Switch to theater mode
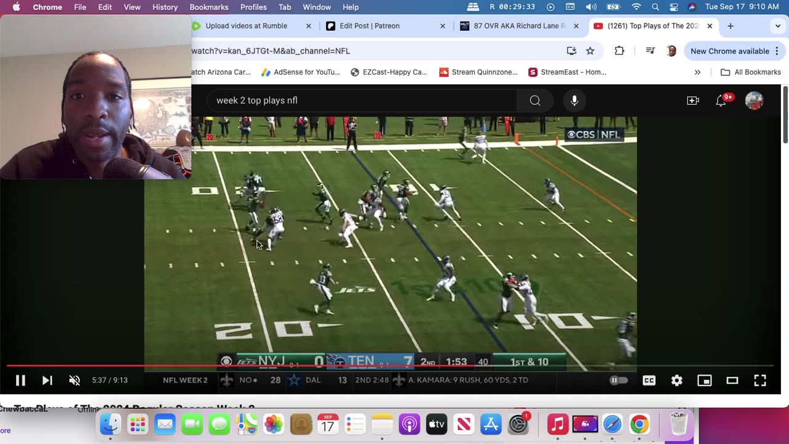This screenshot has height=444, width=789. coord(732,380)
